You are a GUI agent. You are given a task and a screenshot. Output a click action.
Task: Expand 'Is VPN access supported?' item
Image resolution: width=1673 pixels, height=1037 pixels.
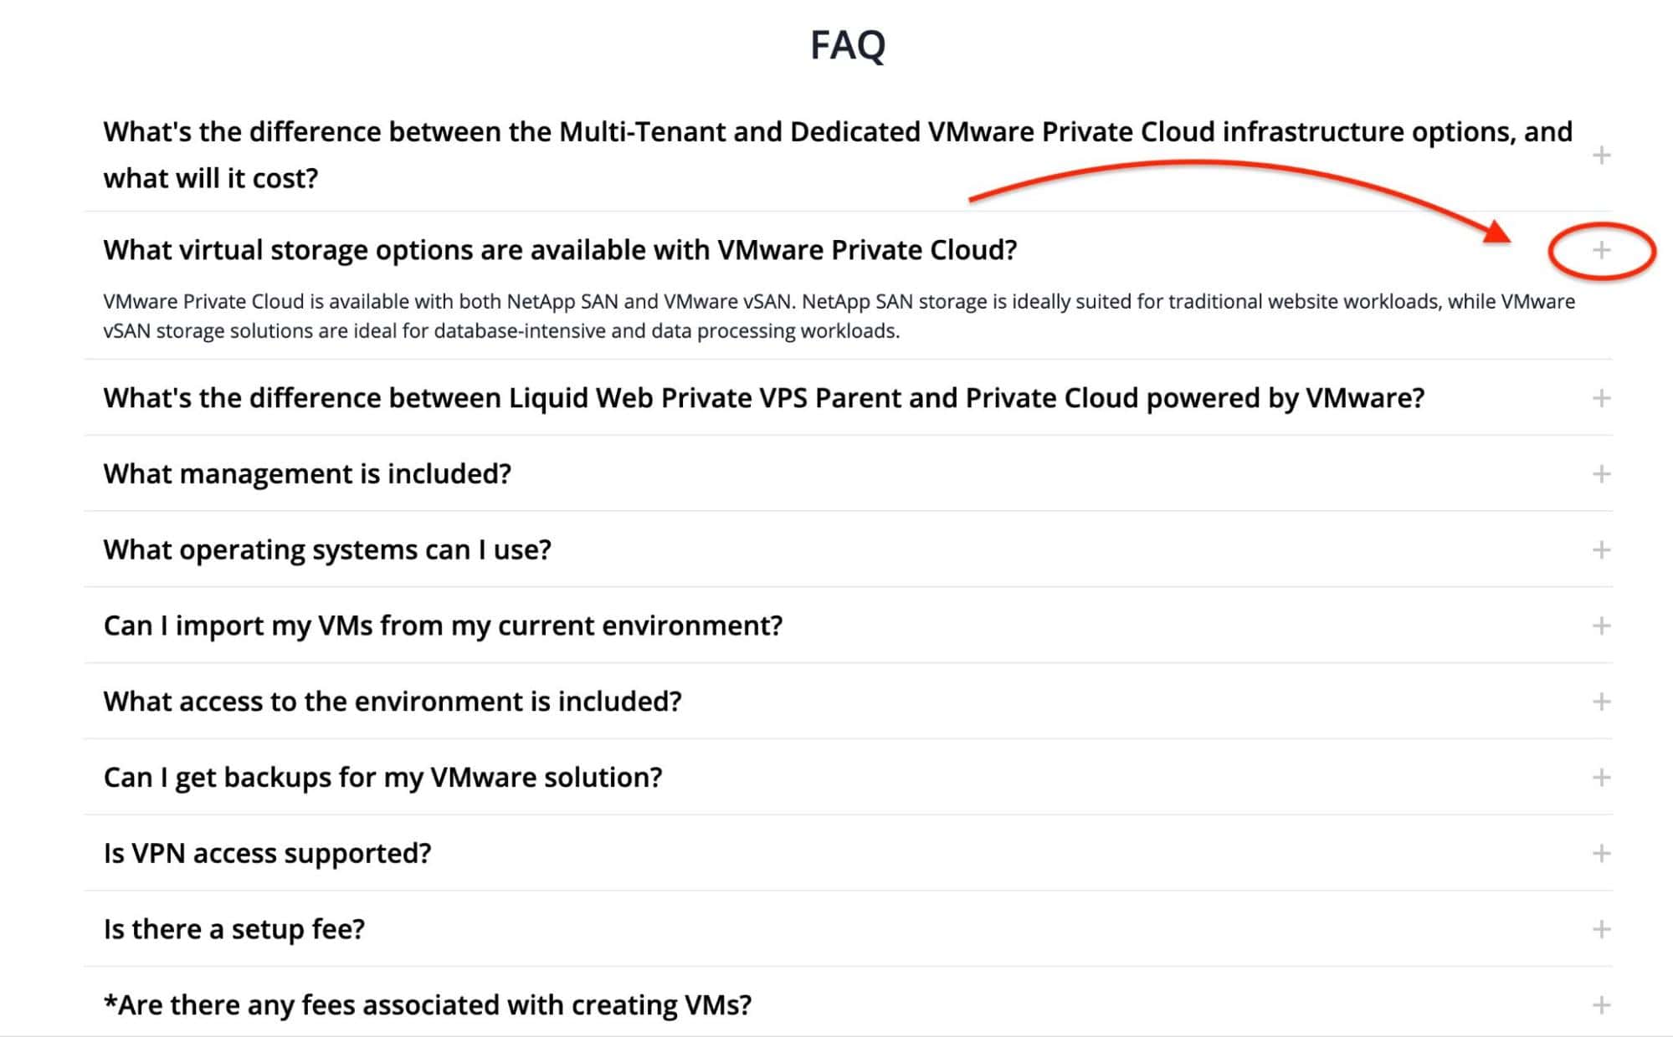click(1601, 852)
